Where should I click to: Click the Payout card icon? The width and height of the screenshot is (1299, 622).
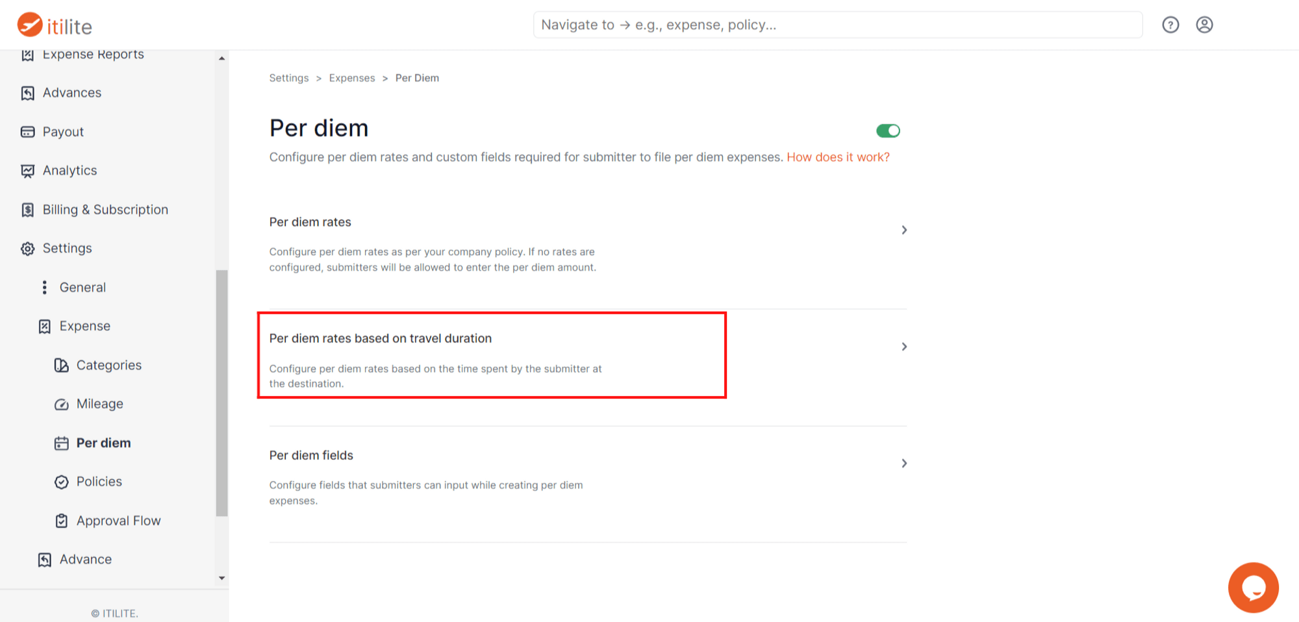pos(27,132)
